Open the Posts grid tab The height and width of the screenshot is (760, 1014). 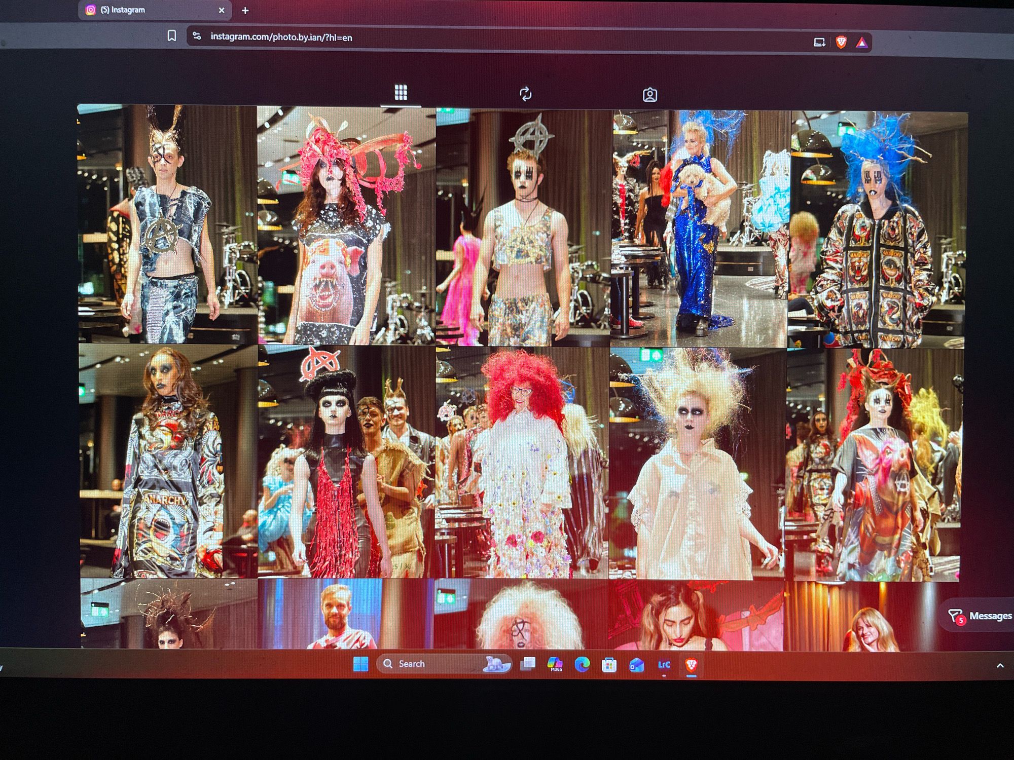pyautogui.click(x=401, y=92)
